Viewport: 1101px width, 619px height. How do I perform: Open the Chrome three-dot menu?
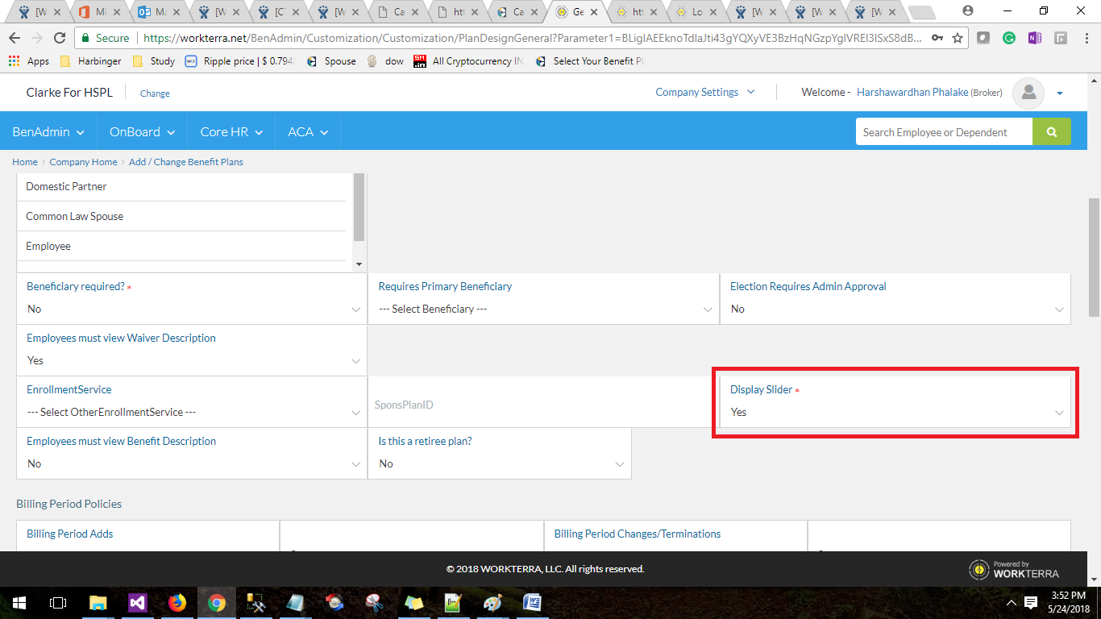pos(1086,37)
